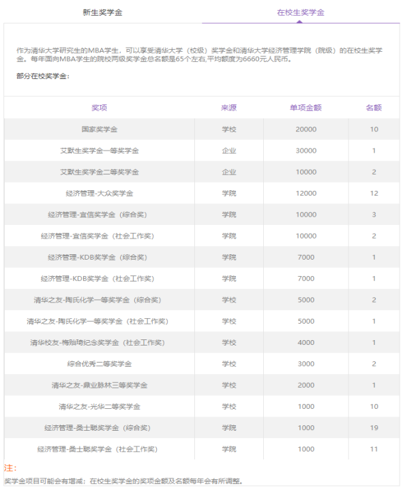Viewport: 403px width, 490px height.
Task: Click quota 12 for 大众奖学金
Action: tap(374, 194)
